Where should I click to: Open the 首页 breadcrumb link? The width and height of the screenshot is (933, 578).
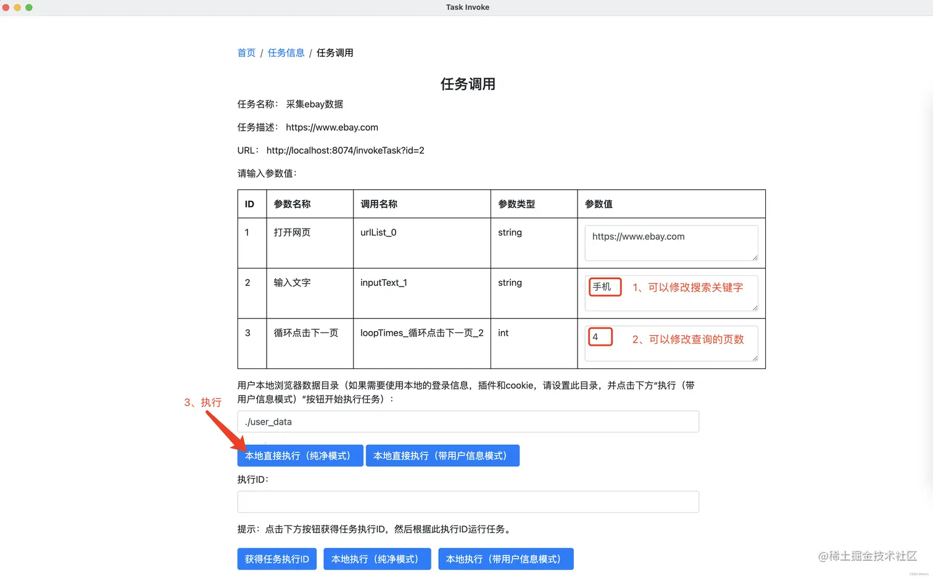click(x=246, y=53)
